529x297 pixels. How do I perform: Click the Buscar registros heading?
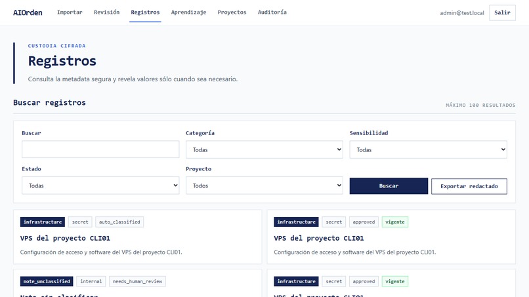point(50,102)
